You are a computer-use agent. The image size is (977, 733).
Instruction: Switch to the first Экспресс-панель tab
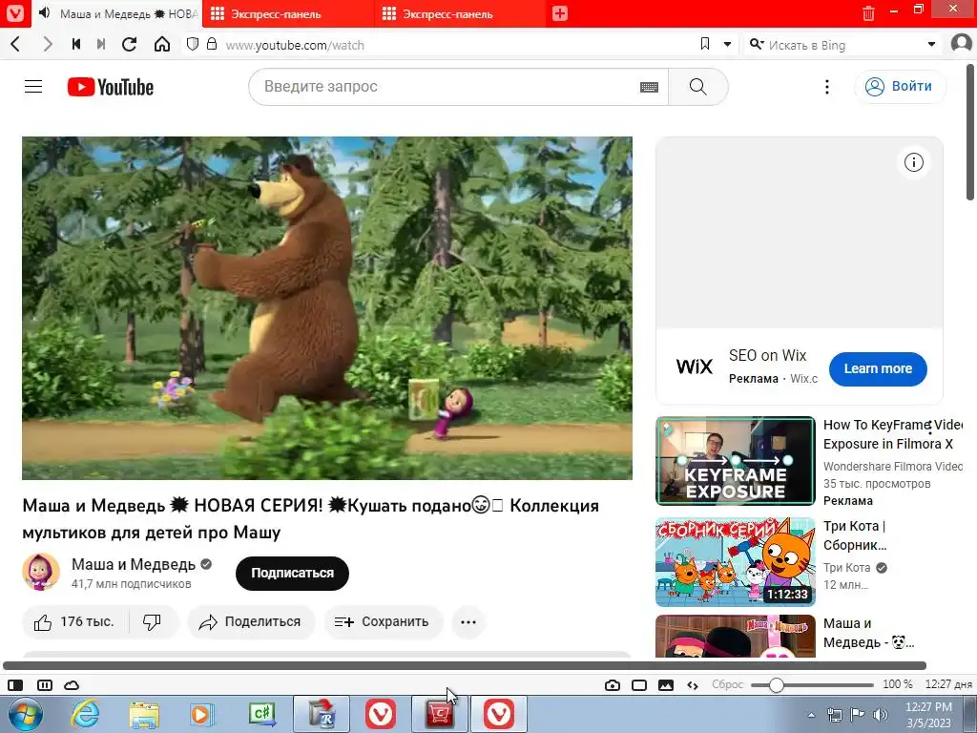289,13
